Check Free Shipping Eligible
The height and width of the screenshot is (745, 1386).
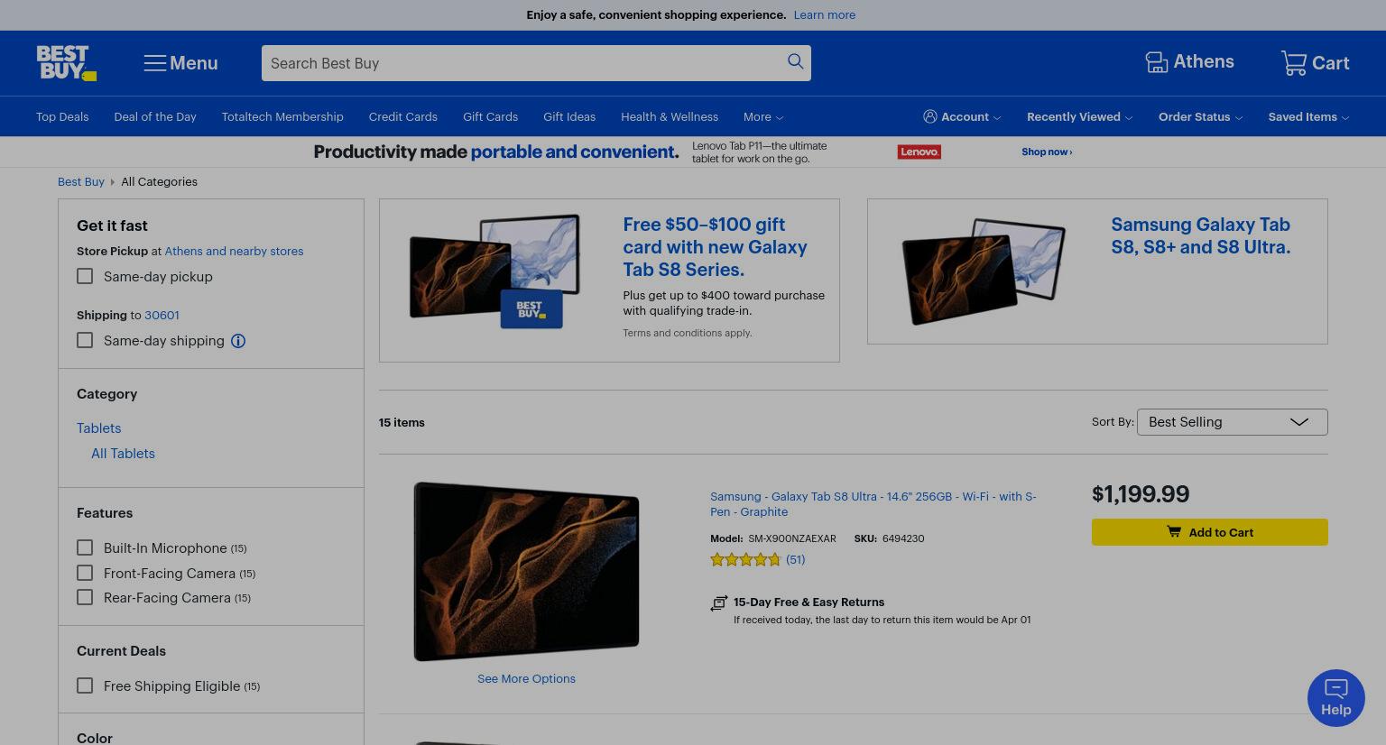(x=85, y=685)
